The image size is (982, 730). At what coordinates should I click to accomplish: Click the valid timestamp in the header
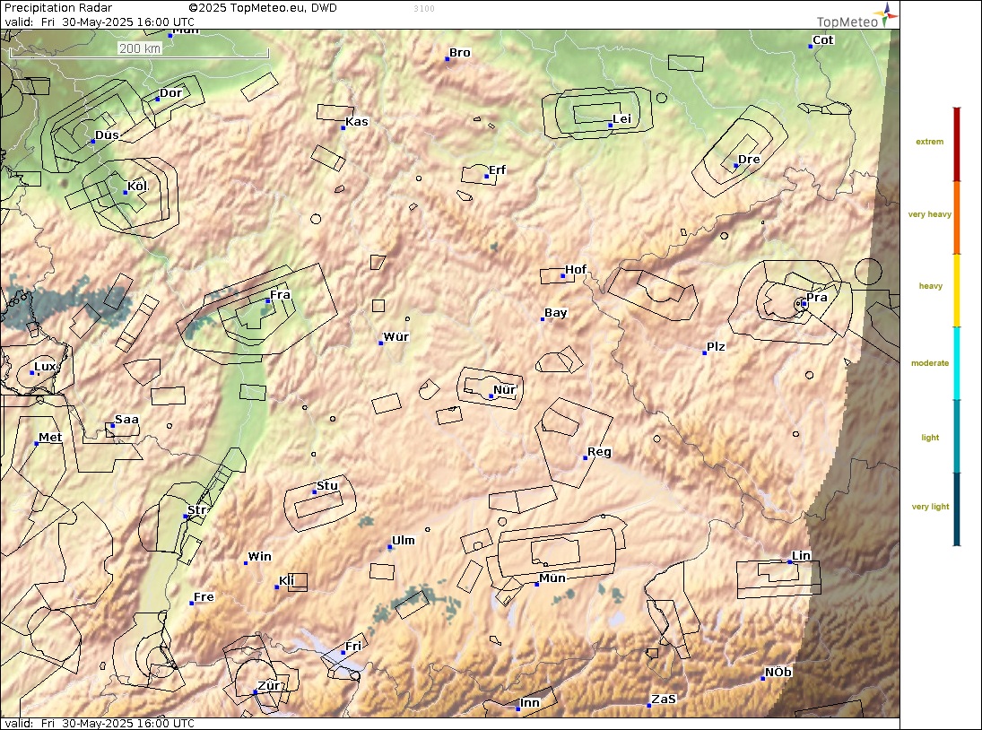[x=100, y=22]
